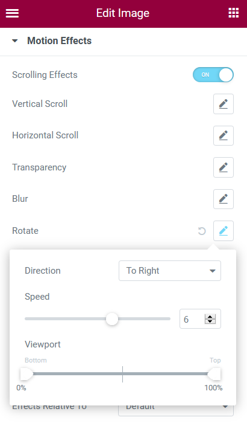Edit Transparency effect settings
Image resolution: width=247 pixels, height=426 pixels.
point(224,167)
